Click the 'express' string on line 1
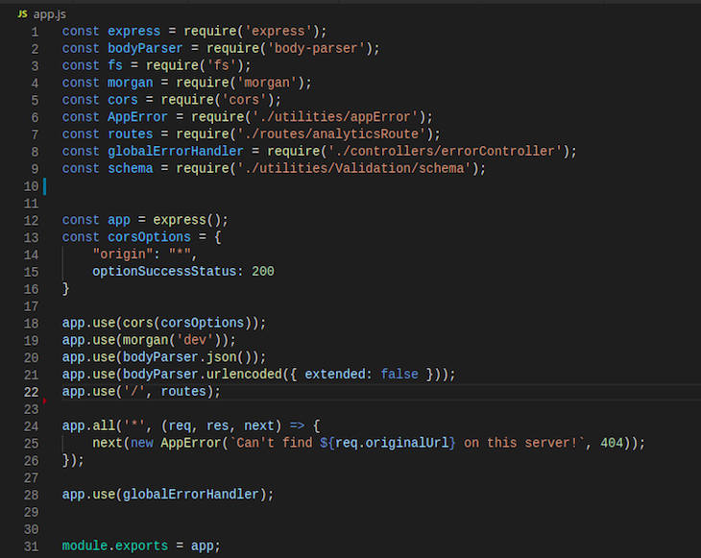Viewport: 701px width, 558px height. coord(278,32)
